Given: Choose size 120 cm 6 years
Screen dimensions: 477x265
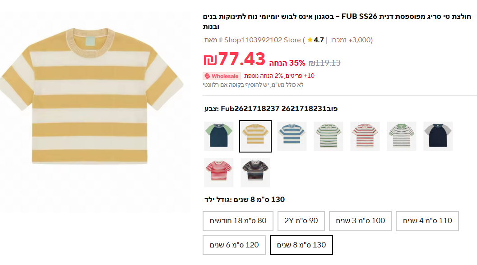Looking at the screenshot, I should click(x=234, y=245).
